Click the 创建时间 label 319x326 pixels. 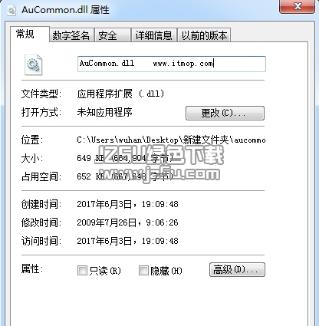pyautogui.click(x=41, y=204)
